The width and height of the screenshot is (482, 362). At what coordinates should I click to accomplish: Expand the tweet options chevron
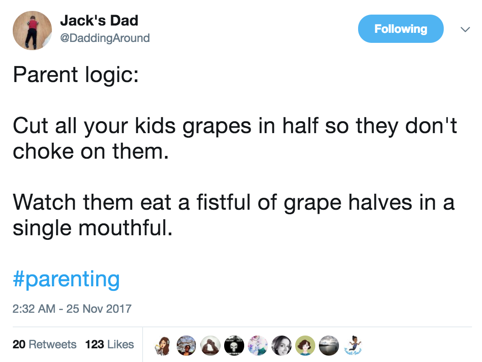click(465, 30)
